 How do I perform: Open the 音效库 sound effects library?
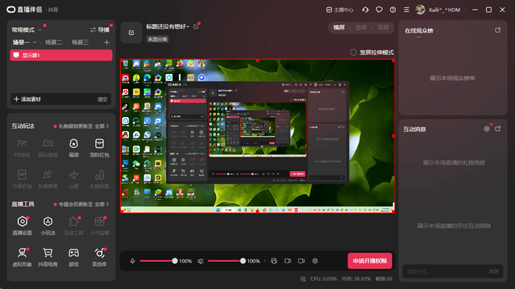100,257
